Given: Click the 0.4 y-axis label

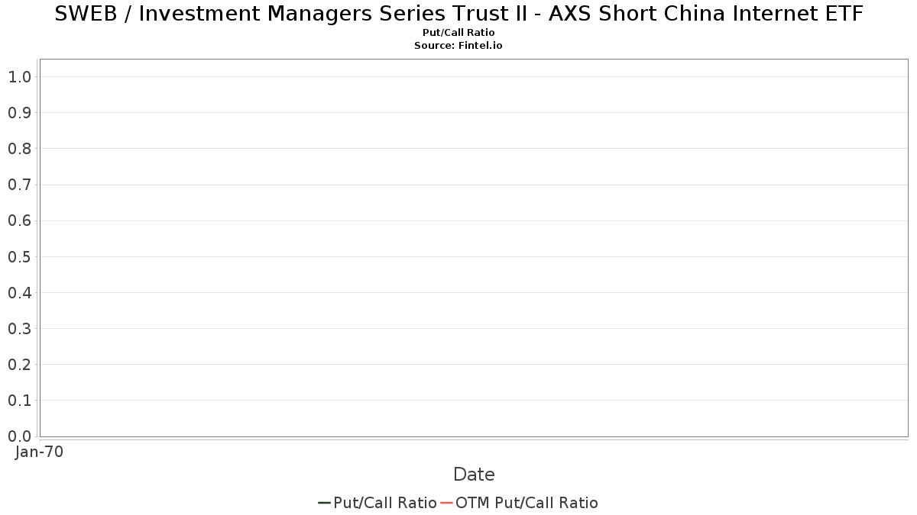Looking at the screenshot, I should tap(19, 293).
